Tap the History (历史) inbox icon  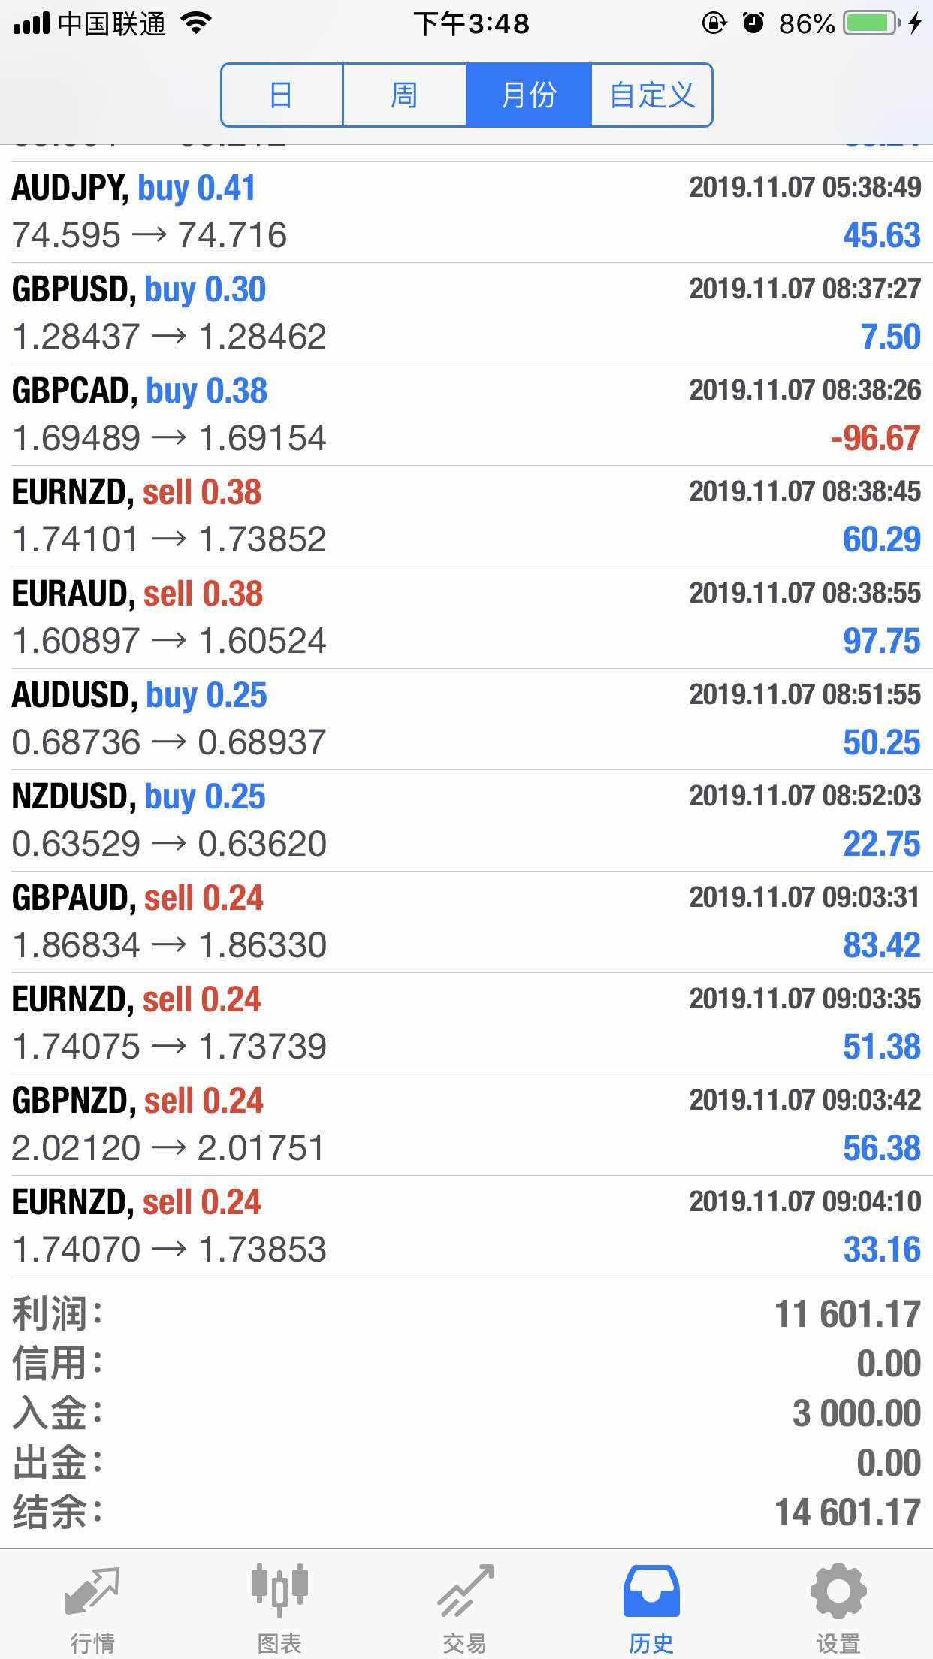[x=651, y=1591]
